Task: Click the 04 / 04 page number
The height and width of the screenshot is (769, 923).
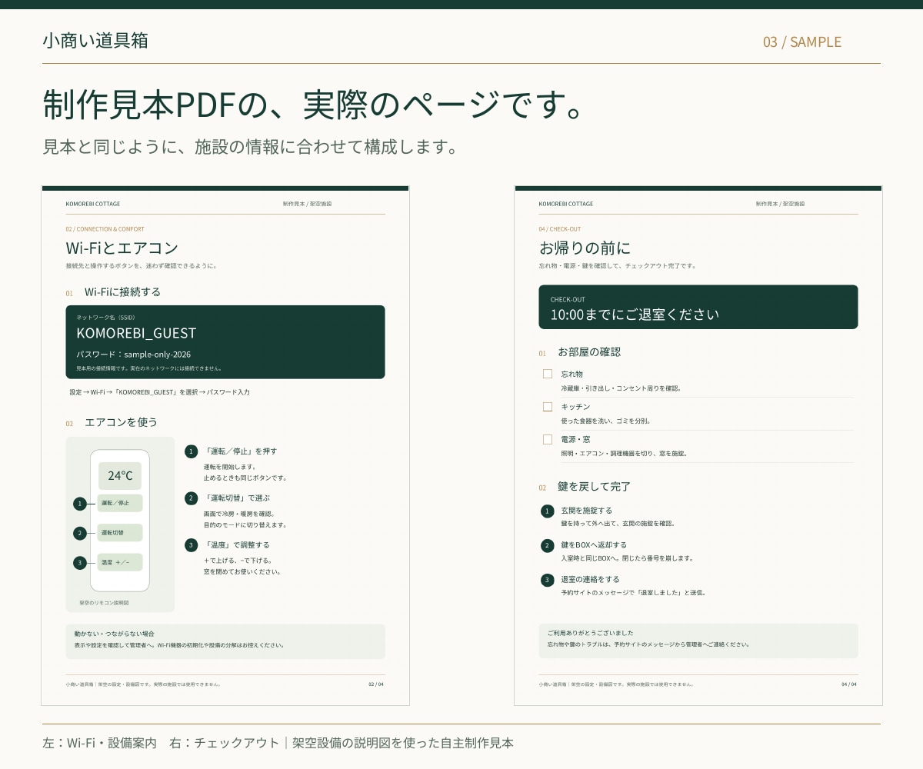Action: tap(849, 684)
